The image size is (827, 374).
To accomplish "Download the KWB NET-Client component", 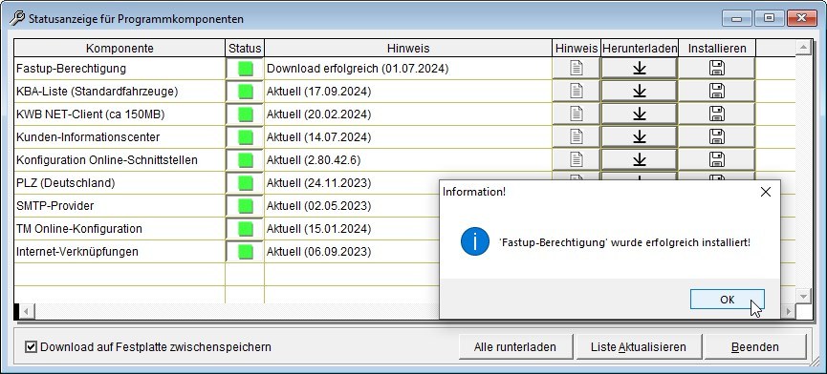I will 640,114.
